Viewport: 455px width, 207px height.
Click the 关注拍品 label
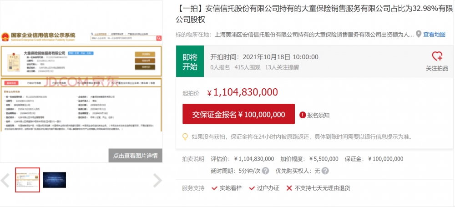click(437, 69)
